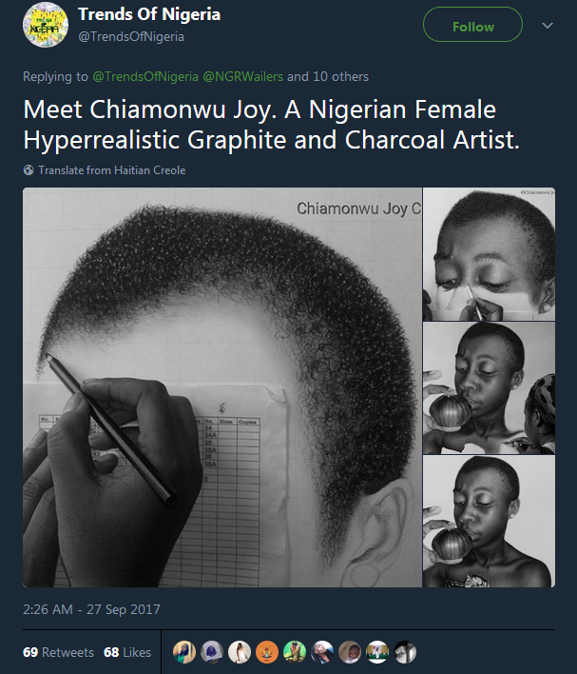Image resolution: width=577 pixels, height=674 pixels.
Task: Click the @TrendsOfNigeria handle under the name
Action: pos(131,37)
